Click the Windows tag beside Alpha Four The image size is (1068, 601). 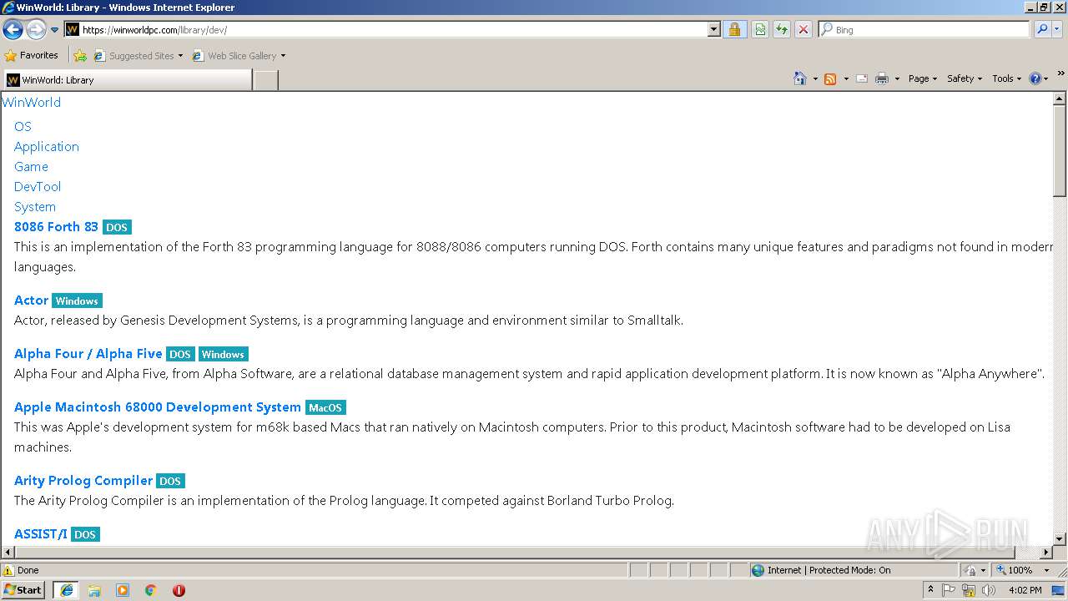(x=223, y=354)
